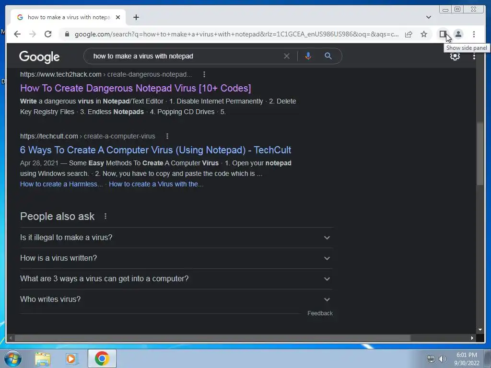Close the 'how to make a virus' tab
This screenshot has height=368, width=491.
pyautogui.click(x=118, y=17)
